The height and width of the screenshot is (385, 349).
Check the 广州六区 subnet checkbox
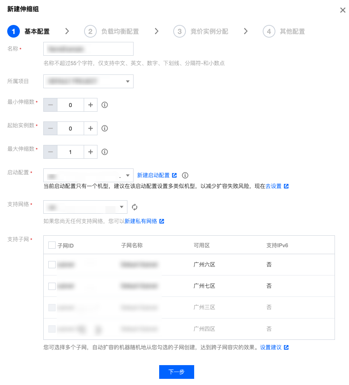[52, 265]
